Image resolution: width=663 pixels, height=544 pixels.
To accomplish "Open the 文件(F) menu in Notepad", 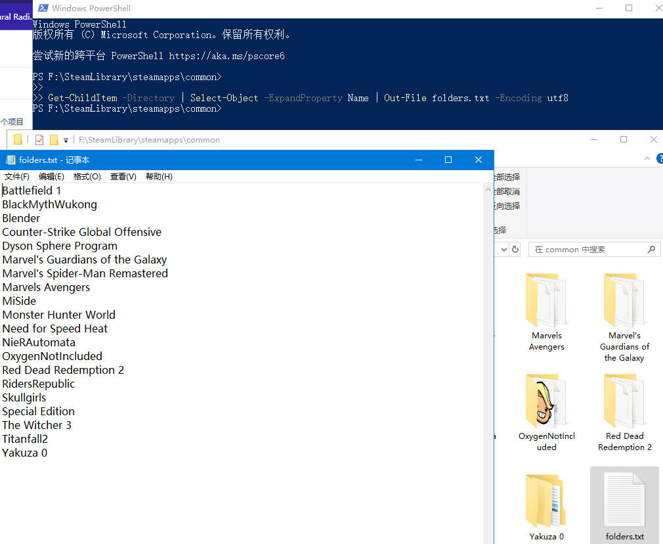I will [17, 177].
